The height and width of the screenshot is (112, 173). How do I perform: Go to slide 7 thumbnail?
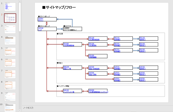click(10, 74)
